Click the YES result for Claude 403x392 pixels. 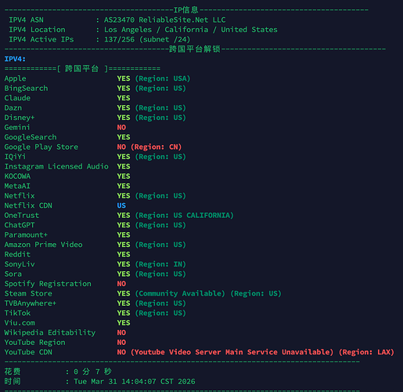pos(124,98)
